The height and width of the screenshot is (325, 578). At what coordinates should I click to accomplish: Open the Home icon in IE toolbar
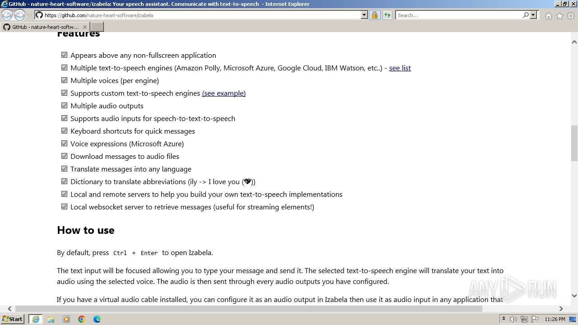548,16
